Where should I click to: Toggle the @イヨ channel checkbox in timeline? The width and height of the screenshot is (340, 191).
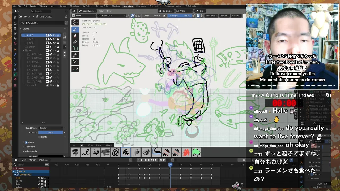42,181
